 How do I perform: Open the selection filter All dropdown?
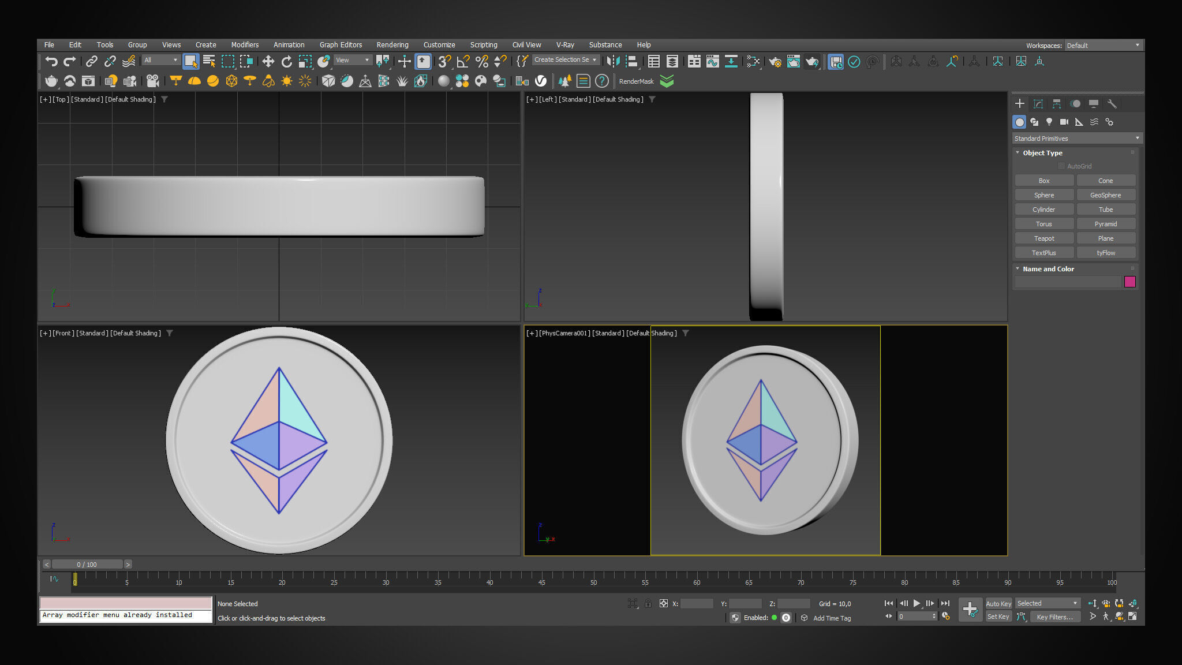[x=161, y=60]
